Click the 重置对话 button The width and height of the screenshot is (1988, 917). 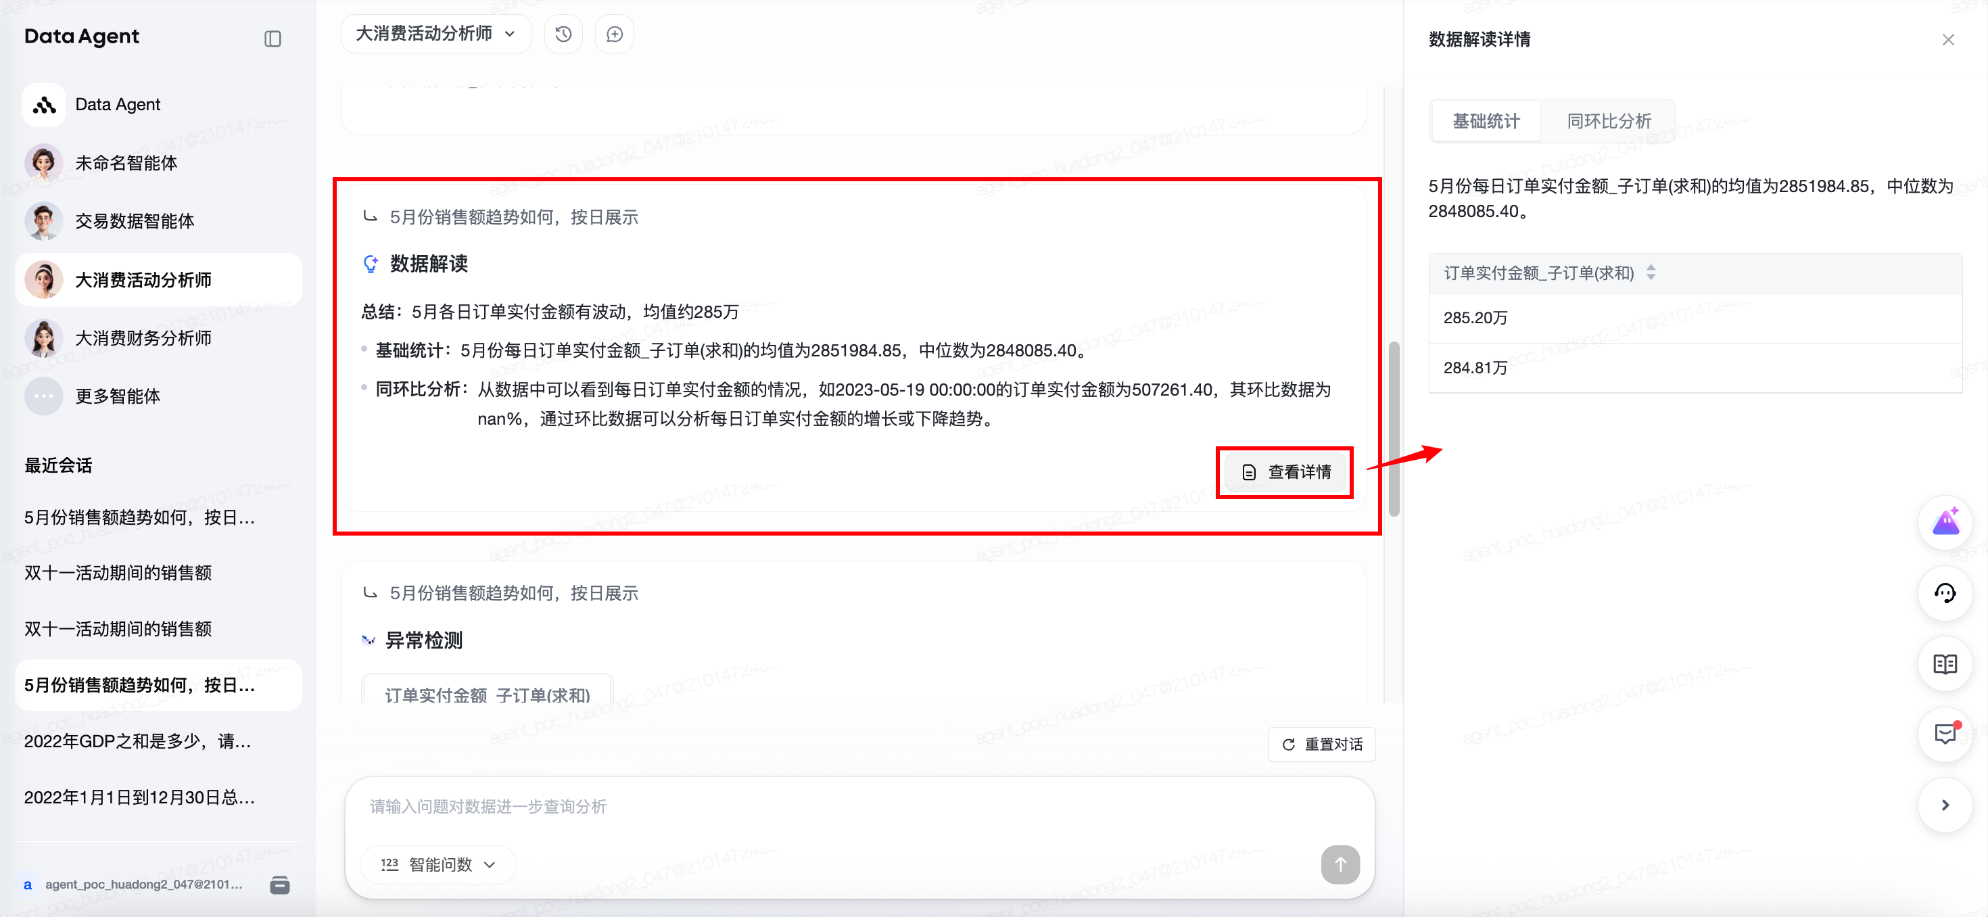pos(1322,744)
